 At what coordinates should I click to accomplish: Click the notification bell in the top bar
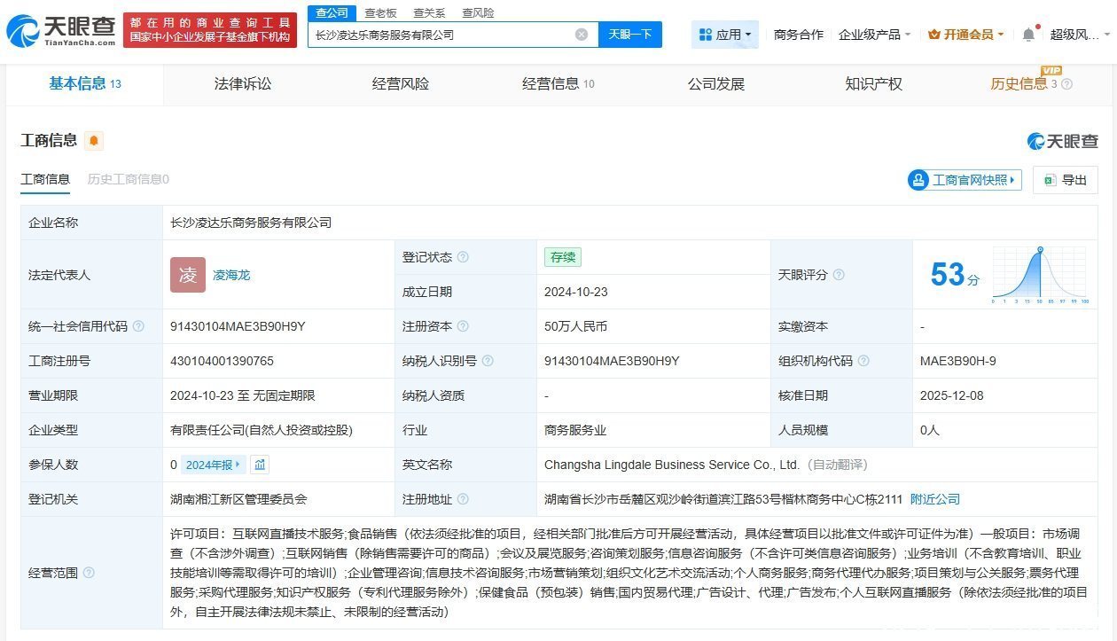pos(1028,33)
